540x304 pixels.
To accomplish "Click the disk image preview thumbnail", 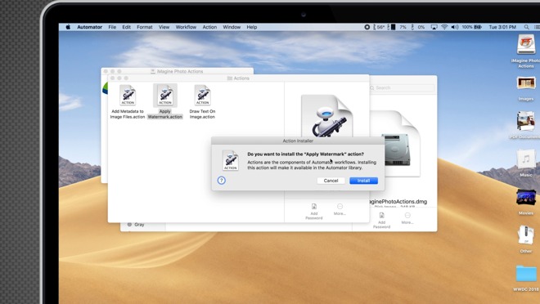I will 396,144.
